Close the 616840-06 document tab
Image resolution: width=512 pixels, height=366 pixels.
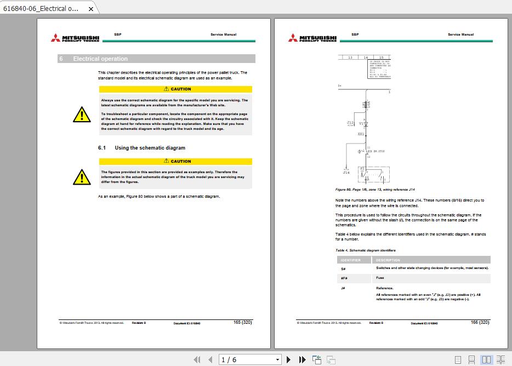(91, 9)
